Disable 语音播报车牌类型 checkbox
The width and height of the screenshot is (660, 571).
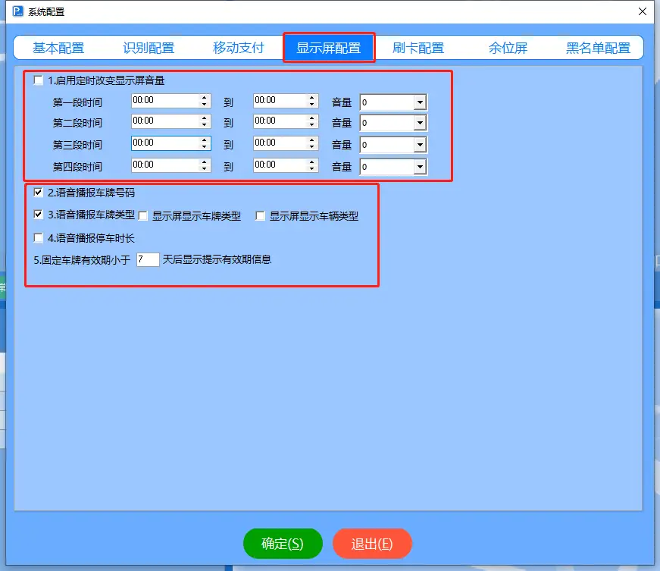tap(38, 215)
